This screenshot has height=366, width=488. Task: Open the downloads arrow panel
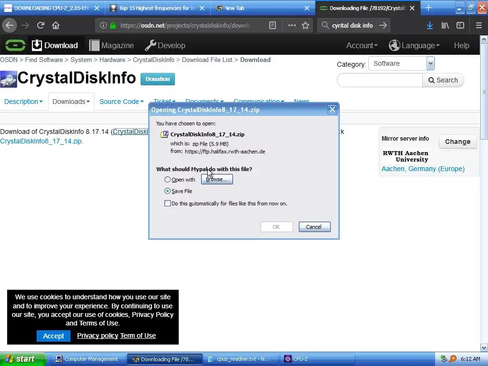[x=430, y=26]
